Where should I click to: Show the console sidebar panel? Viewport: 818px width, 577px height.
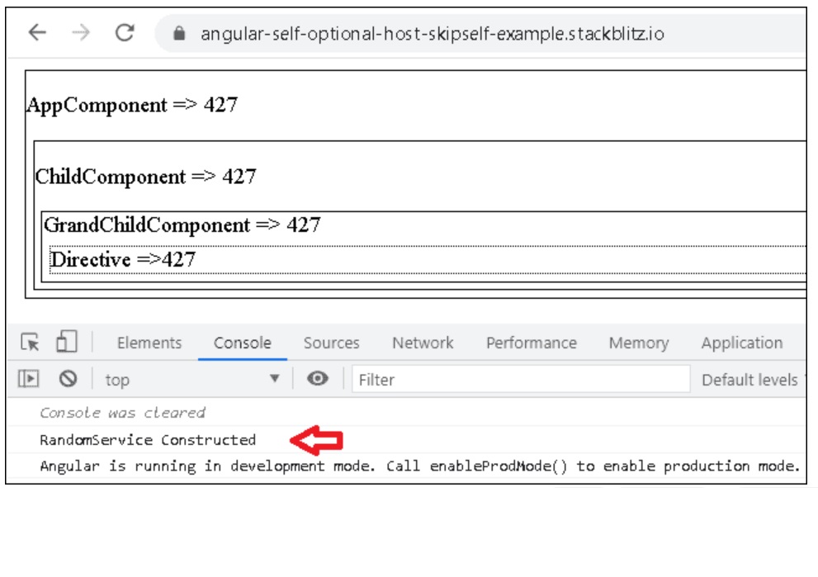(29, 379)
